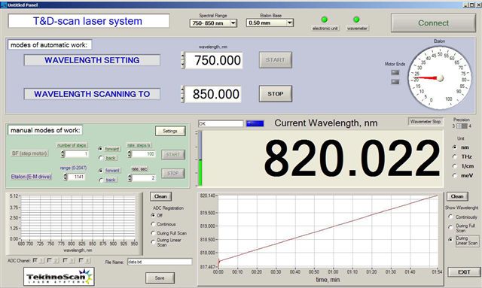This screenshot has width=482, height=288.
Task: Click STOP next to wavelength scanning 850.000
Action: click(x=276, y=94)
